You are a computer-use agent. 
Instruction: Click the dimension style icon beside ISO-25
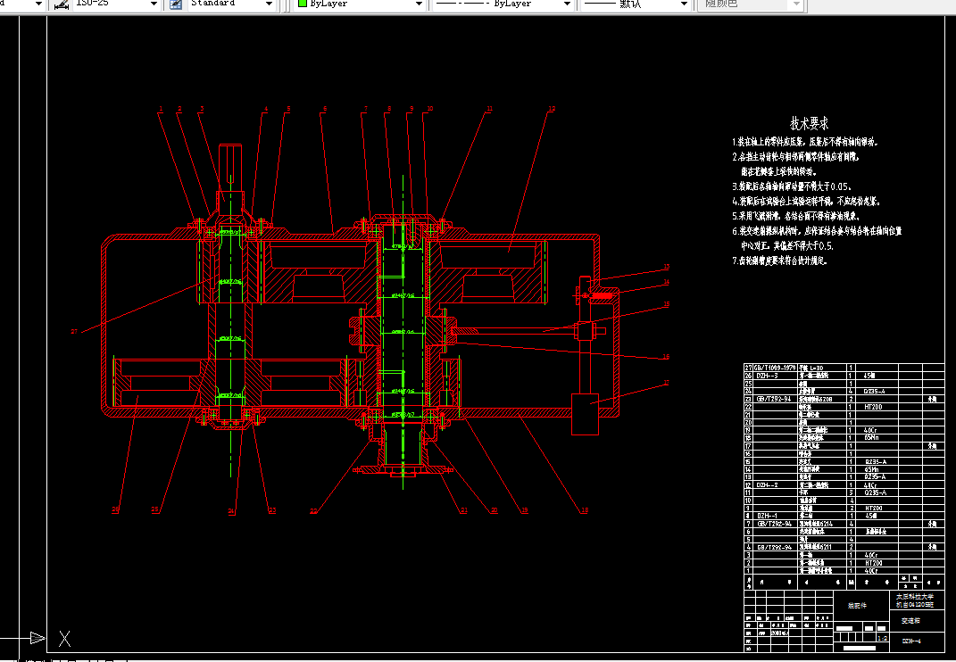pyautogui.click(x=62, y=4)
